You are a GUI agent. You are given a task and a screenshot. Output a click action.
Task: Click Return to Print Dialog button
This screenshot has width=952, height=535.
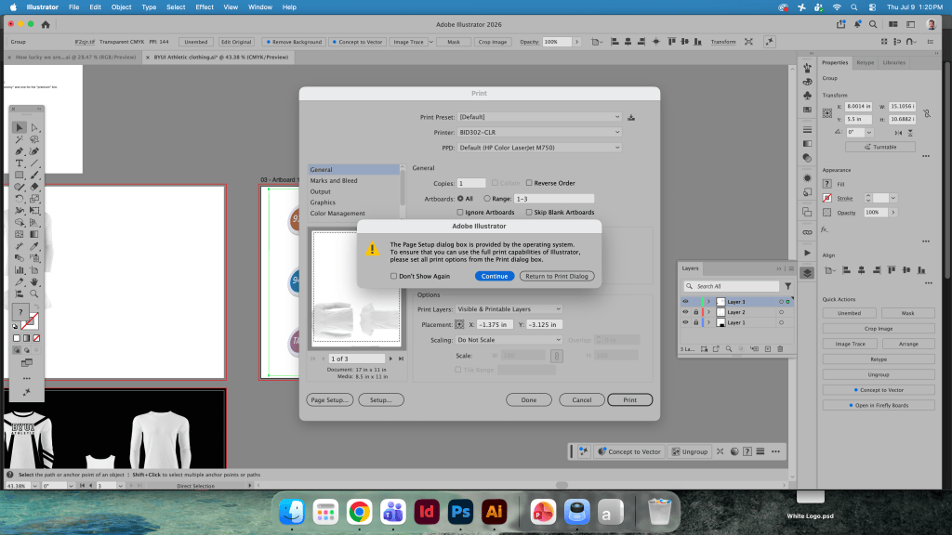click(557, 276)
